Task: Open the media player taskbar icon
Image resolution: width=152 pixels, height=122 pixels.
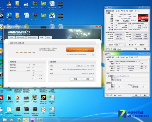Action: pyautogui.click(x=12, y=120)
